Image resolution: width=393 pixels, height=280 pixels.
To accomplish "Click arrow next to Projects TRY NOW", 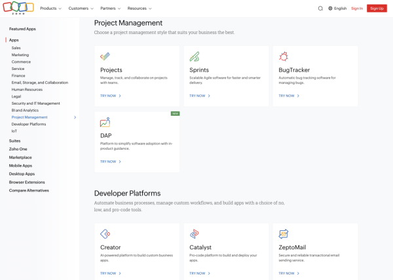I will click(x=120, y=96).
